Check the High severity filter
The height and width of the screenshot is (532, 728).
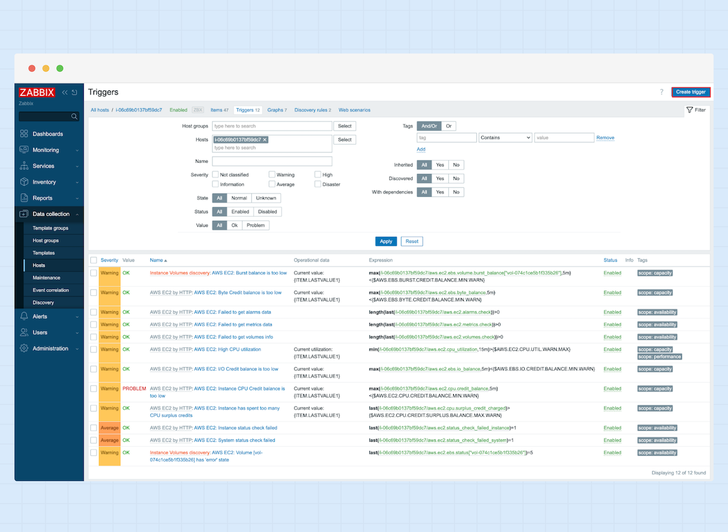318,174
